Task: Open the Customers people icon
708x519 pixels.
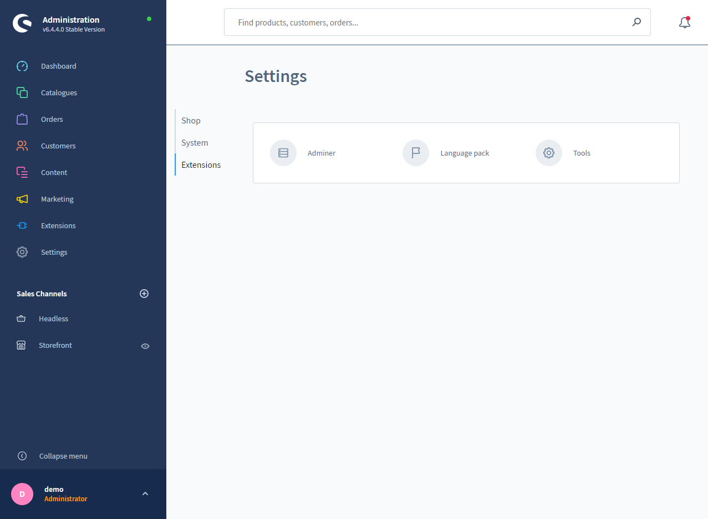Action: pos(22,146)
